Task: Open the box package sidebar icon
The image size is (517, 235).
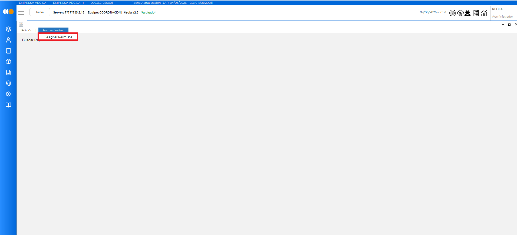Action: point(8,62)
